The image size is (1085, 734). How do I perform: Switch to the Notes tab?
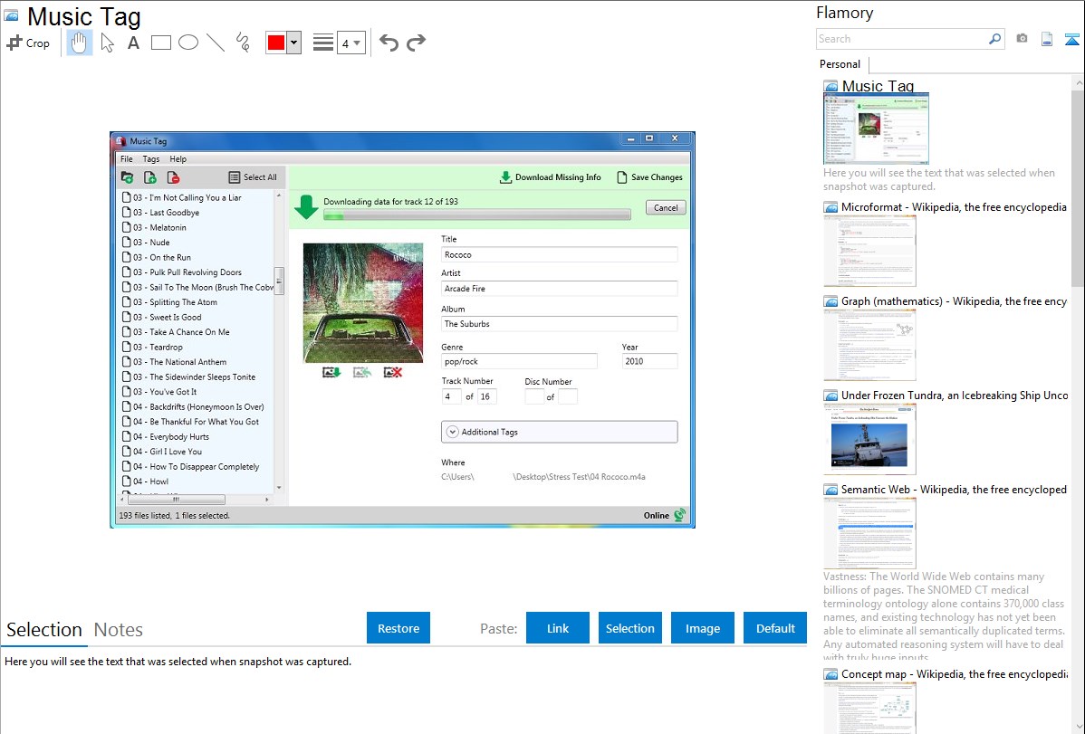click(119, 630)
